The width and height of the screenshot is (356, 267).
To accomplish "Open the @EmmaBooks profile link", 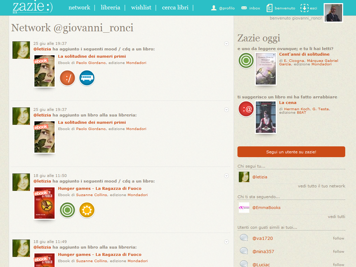I will point(267,208).
